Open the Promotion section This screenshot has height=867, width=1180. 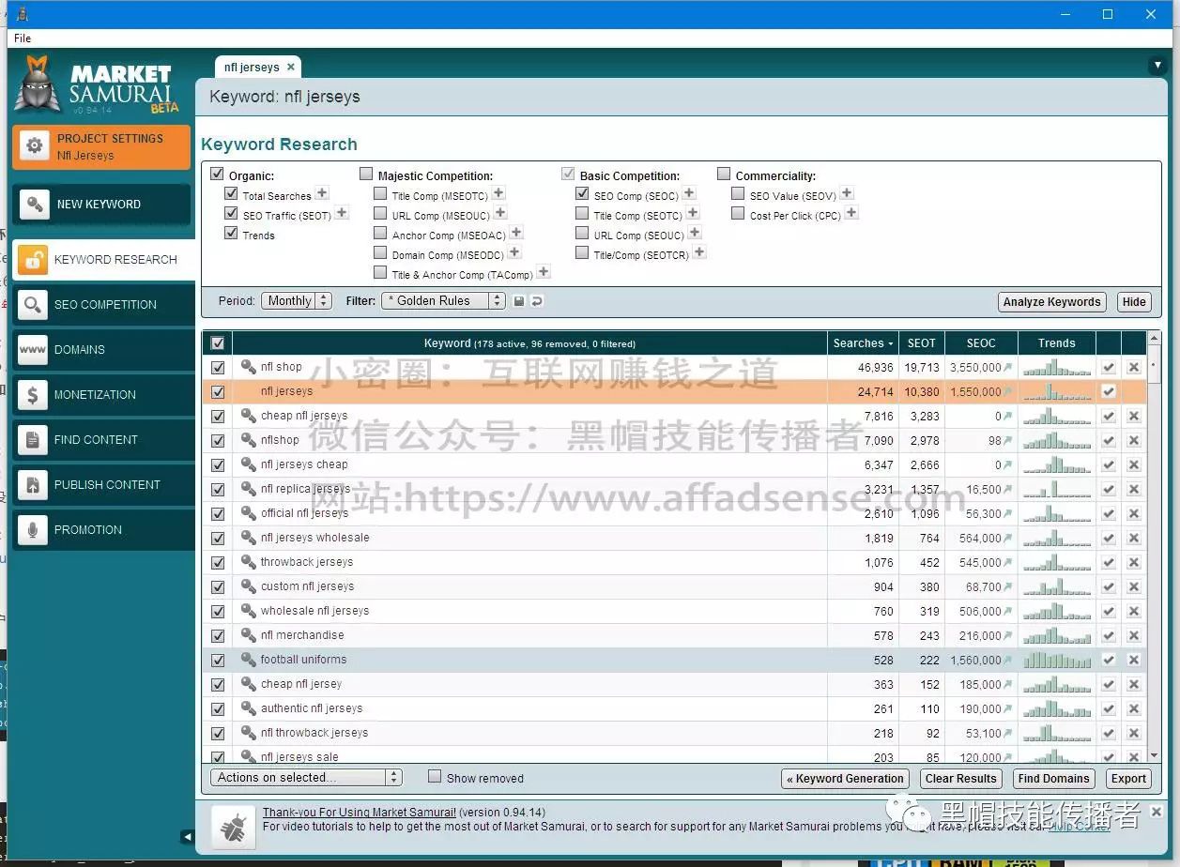(x=103, y=529)
